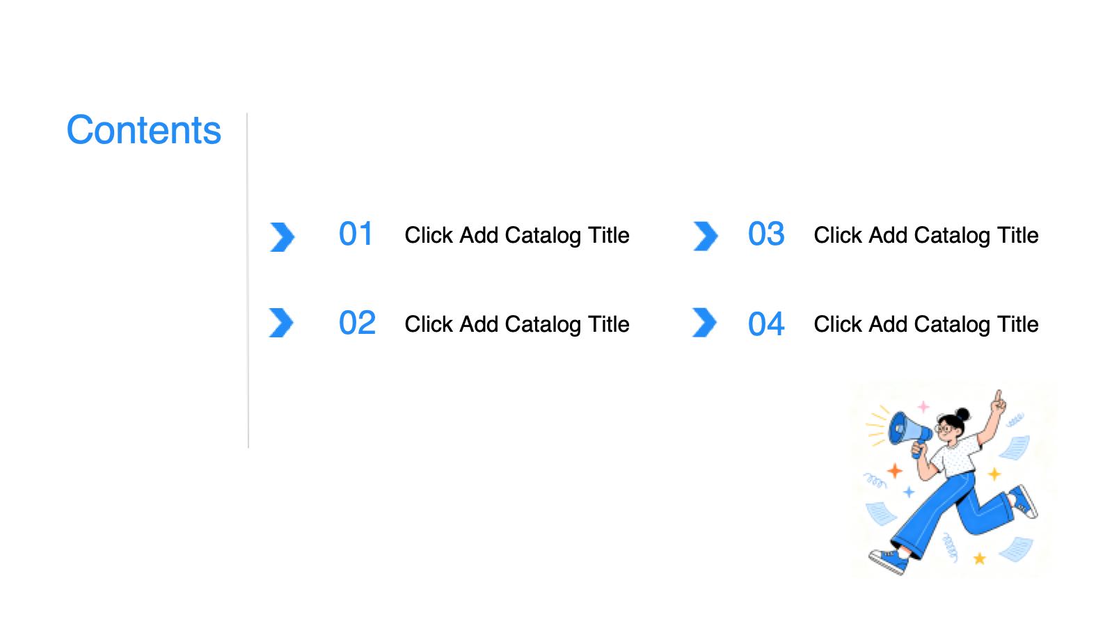Select the "Contents" heading text

144,130
